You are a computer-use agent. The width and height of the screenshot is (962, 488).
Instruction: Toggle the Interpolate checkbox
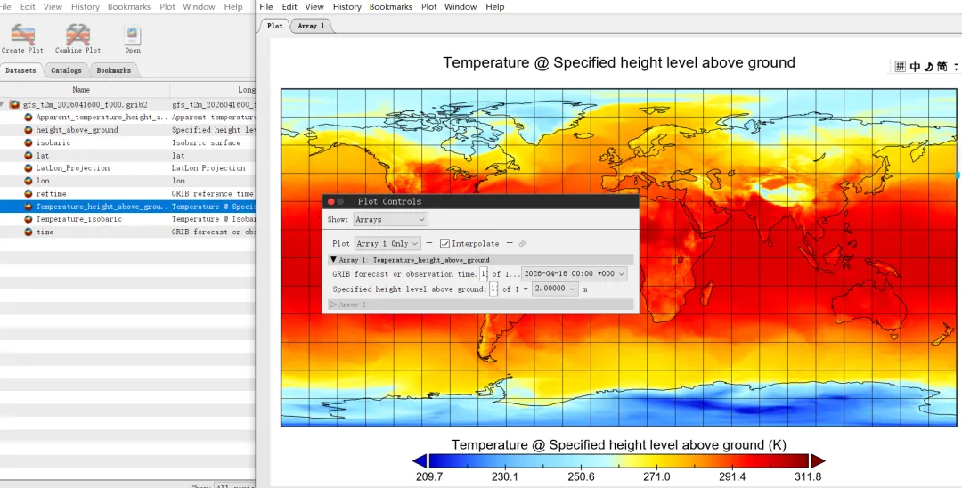444,243
